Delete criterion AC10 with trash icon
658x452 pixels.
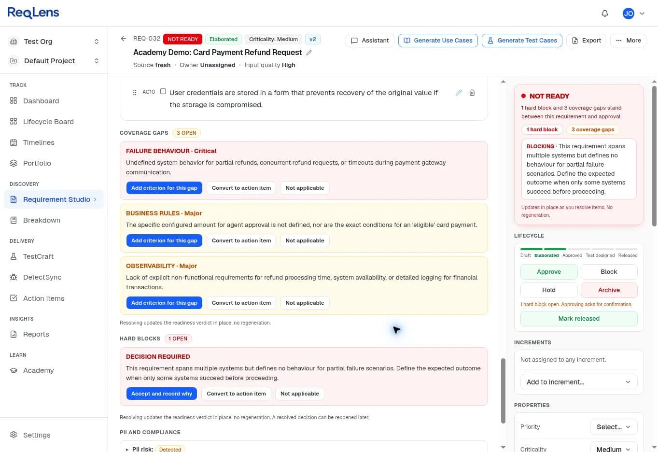click(x=472, y=93)
